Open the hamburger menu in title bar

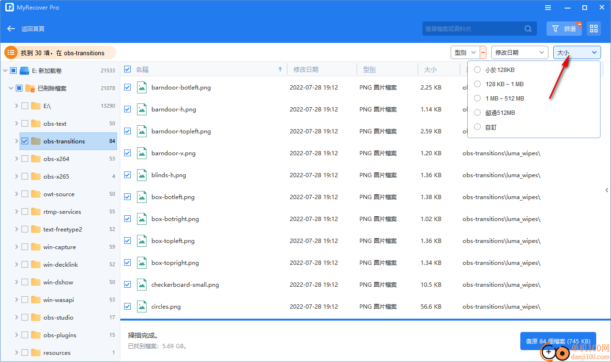(x=548, y=8)
